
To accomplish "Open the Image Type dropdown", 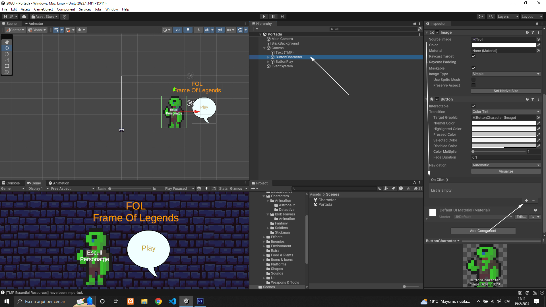I will (x=506, y=74).
